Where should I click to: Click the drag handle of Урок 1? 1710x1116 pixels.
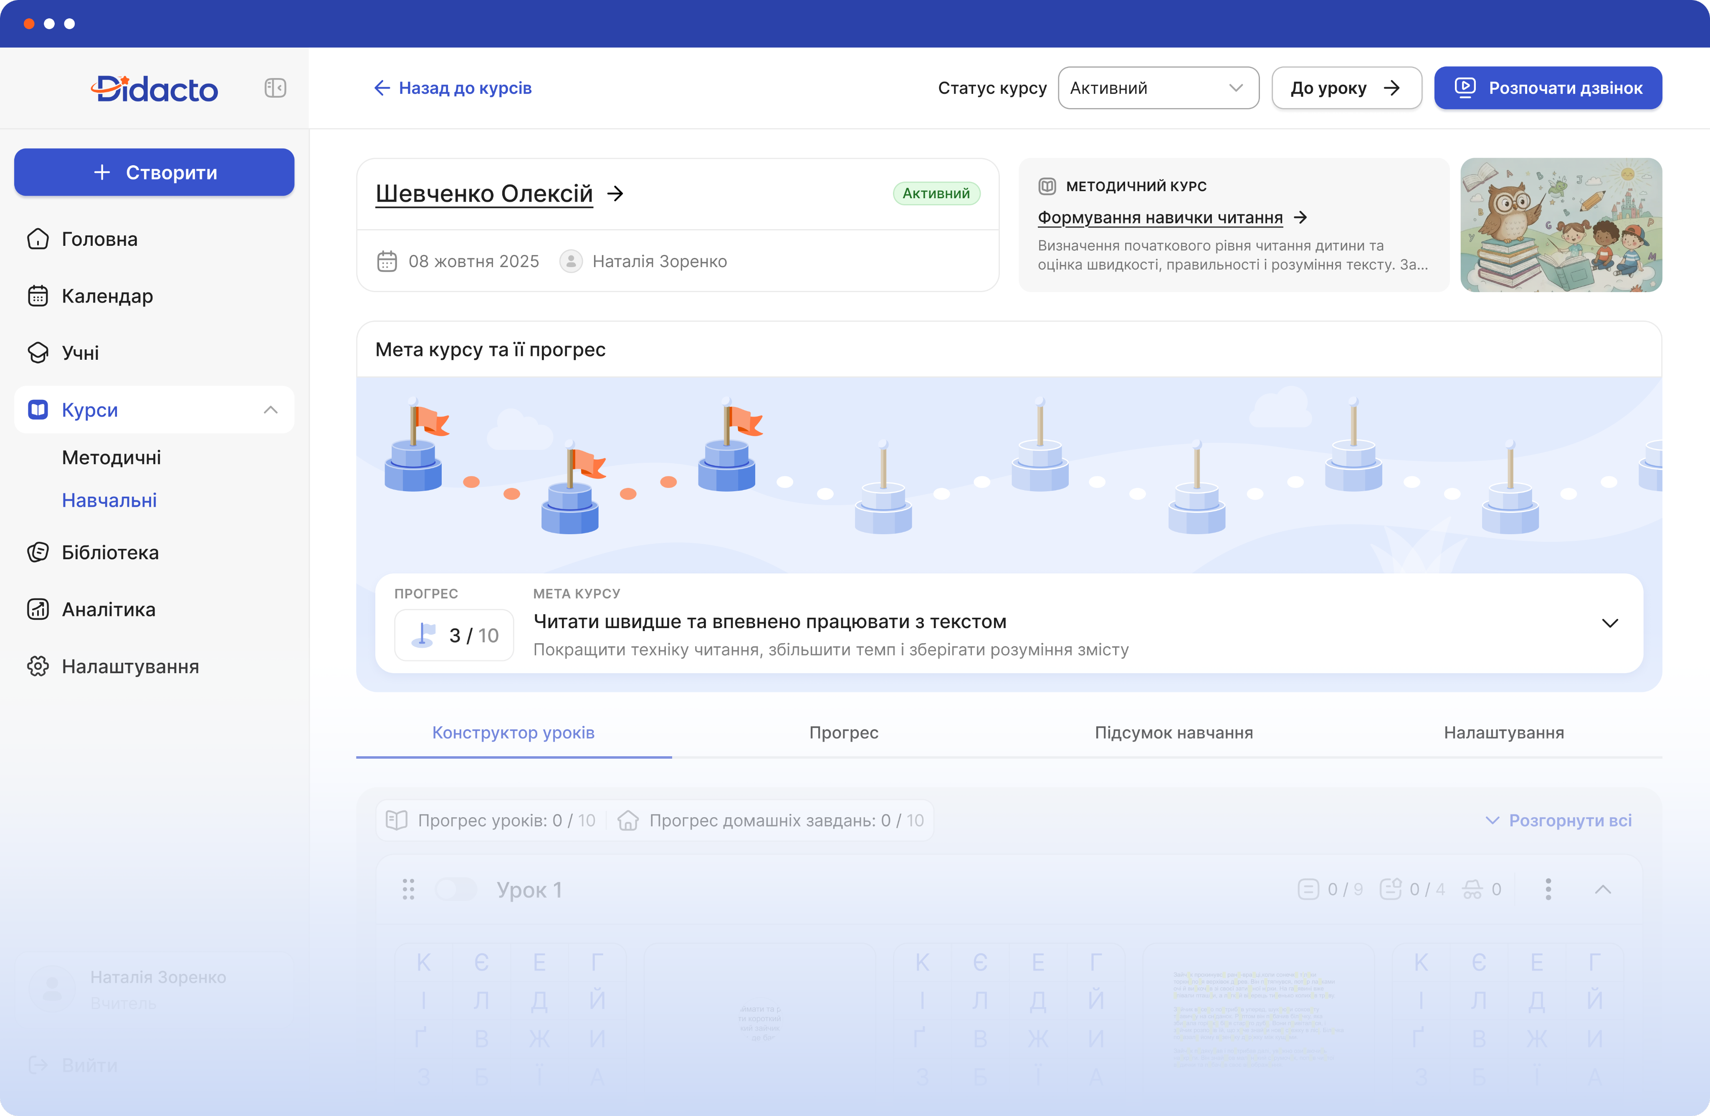coord(408,889)
